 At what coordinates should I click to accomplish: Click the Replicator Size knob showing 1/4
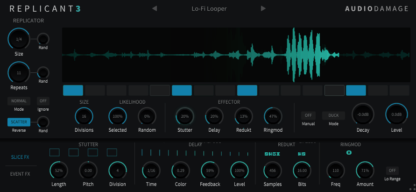[19, 39]
